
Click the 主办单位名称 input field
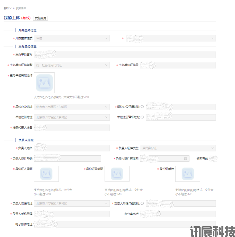125,55
